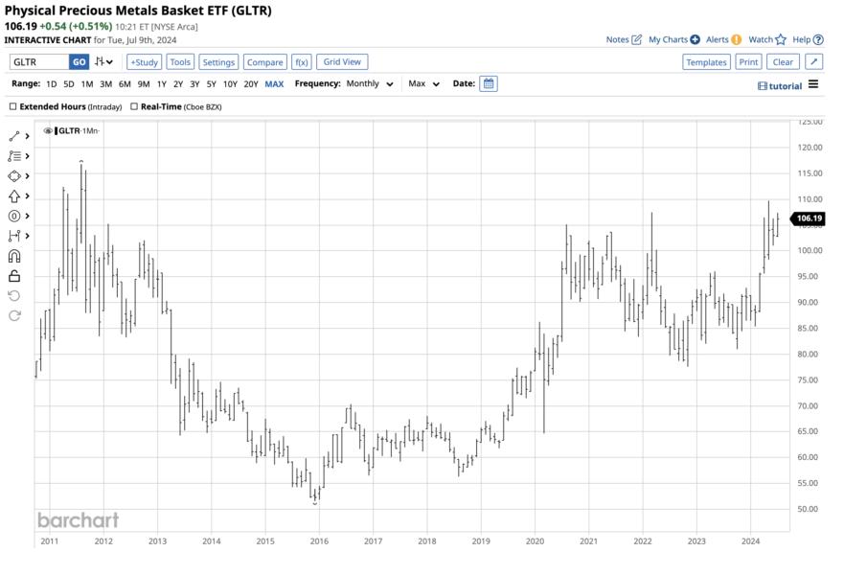844x575 pixels.
Task: Switch to Grid View
Action: [342, 62]
